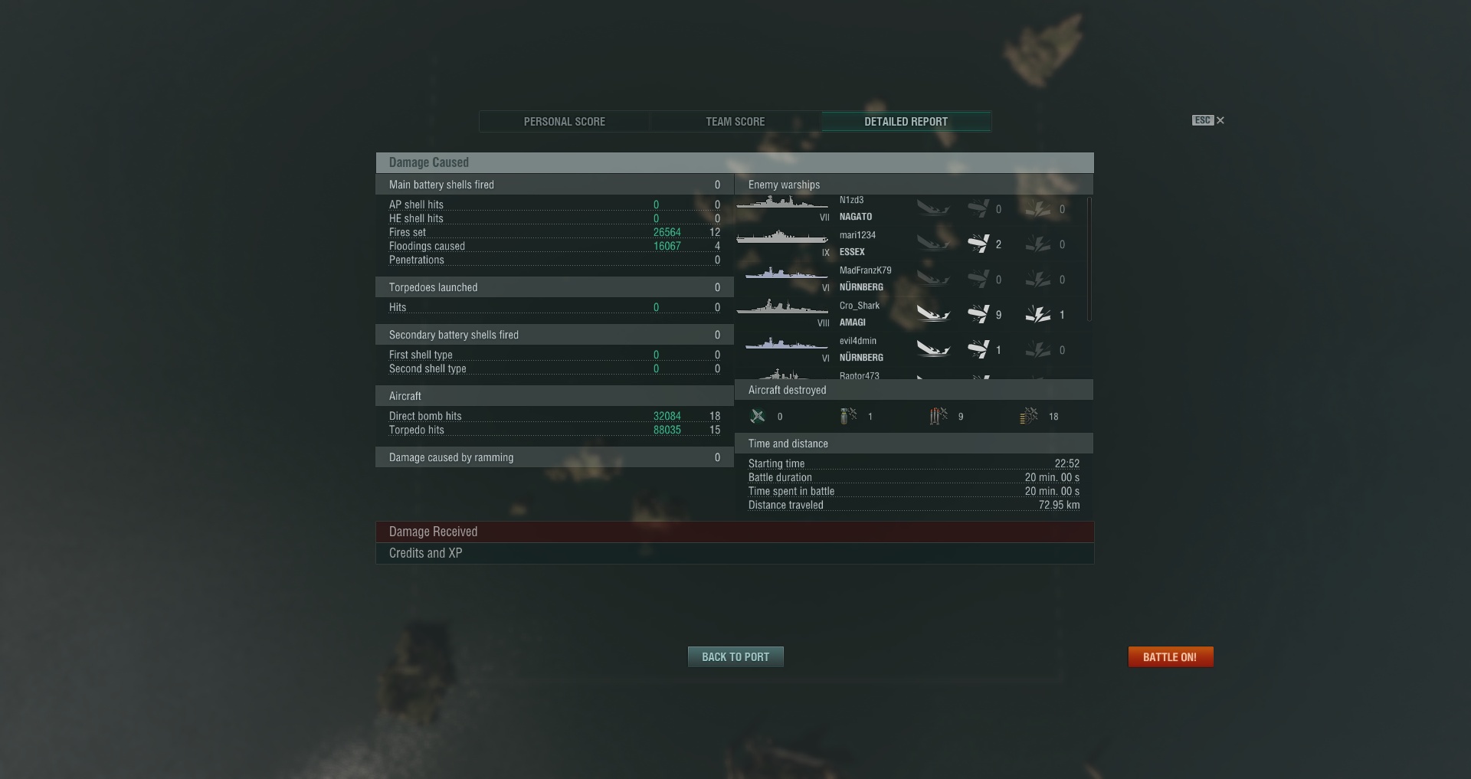Click the detonation icon in the Amagi row
The height and width of the screenshot is (779, 1471).
pos(1037,314)
